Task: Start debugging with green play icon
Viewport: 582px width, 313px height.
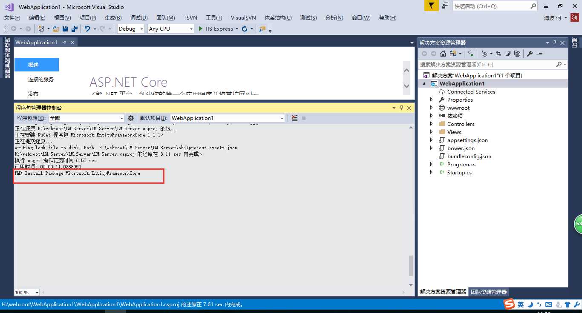Action: pyautogui.click(x=201, y=29)
